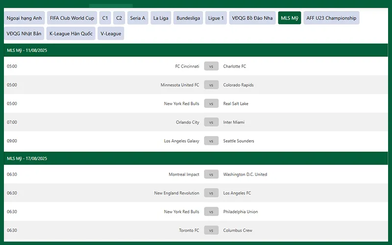The image size is (392, 245).
Task: Open the VĐQG Bồ Đào Nha tab
Action: (252, 18)
